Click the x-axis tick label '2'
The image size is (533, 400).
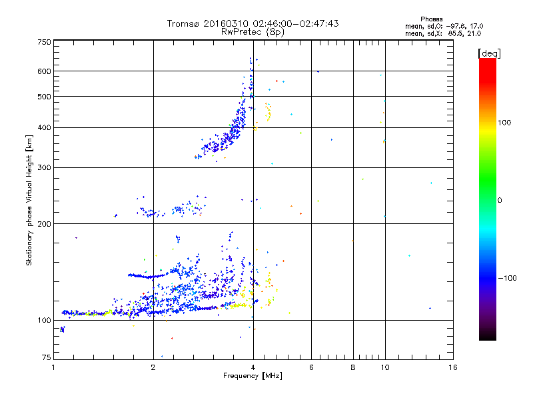153,367
